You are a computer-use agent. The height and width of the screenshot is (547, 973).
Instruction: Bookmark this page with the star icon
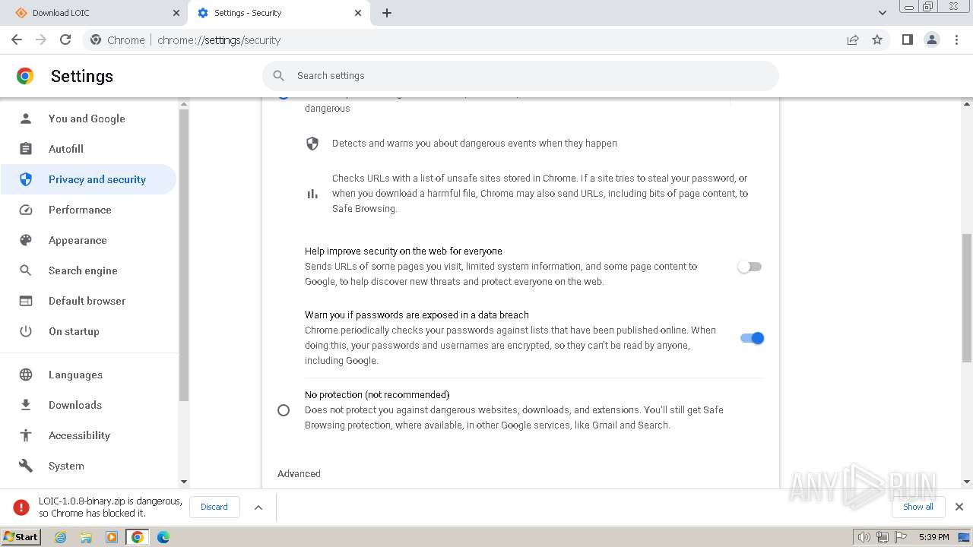pos(877,40)
